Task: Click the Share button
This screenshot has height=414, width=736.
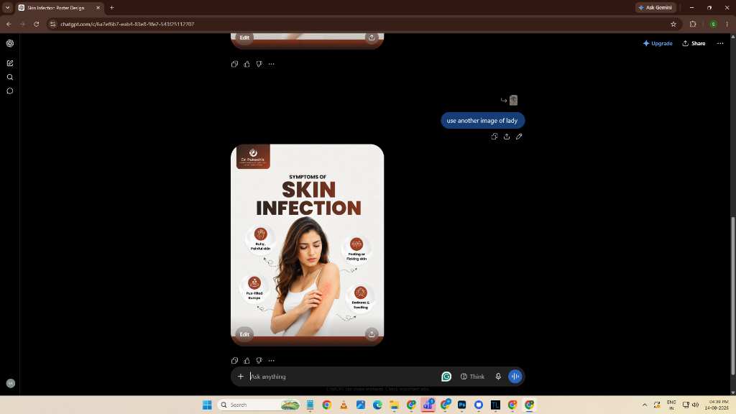Action: coord(694,43)
